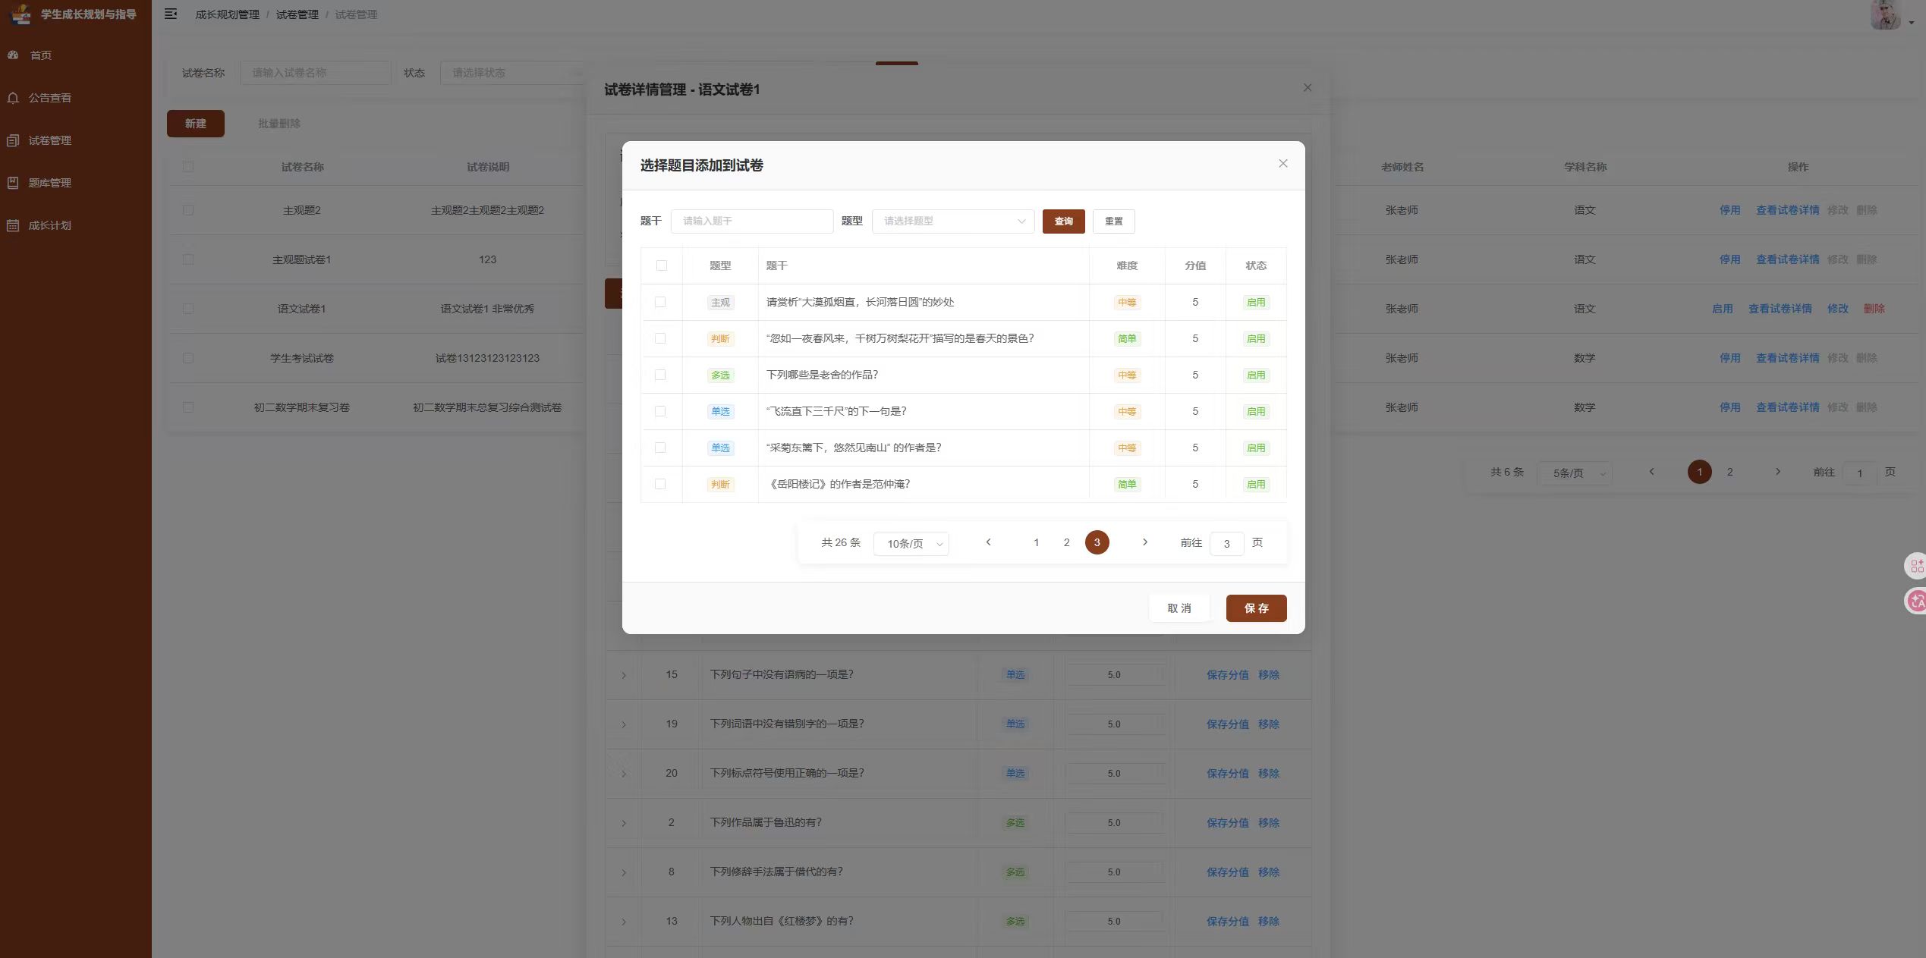Click breadcrumb 成长规划管理
1926x958 pixels.
[x=227, y=14]
